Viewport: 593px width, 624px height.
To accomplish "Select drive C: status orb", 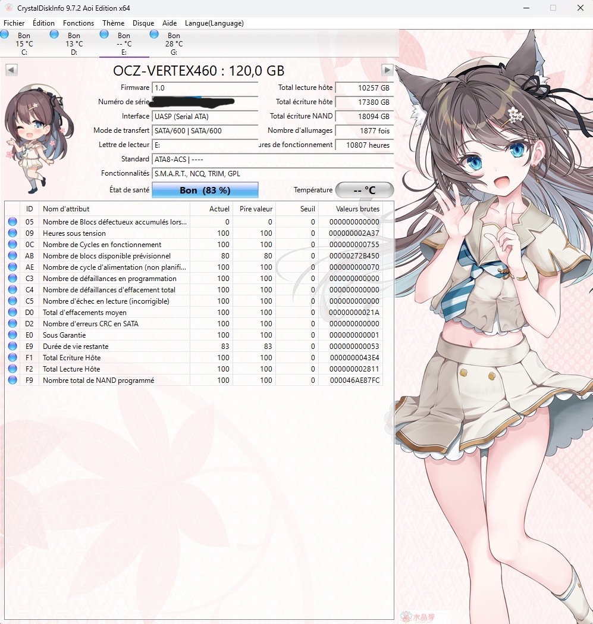I will [5, 35].
